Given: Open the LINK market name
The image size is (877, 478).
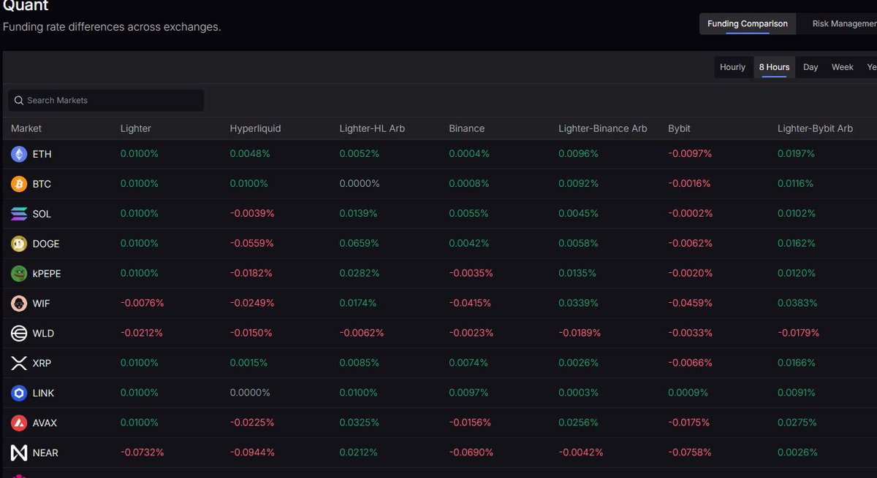Looking at the screenshot, I should [x=44, y=393].
